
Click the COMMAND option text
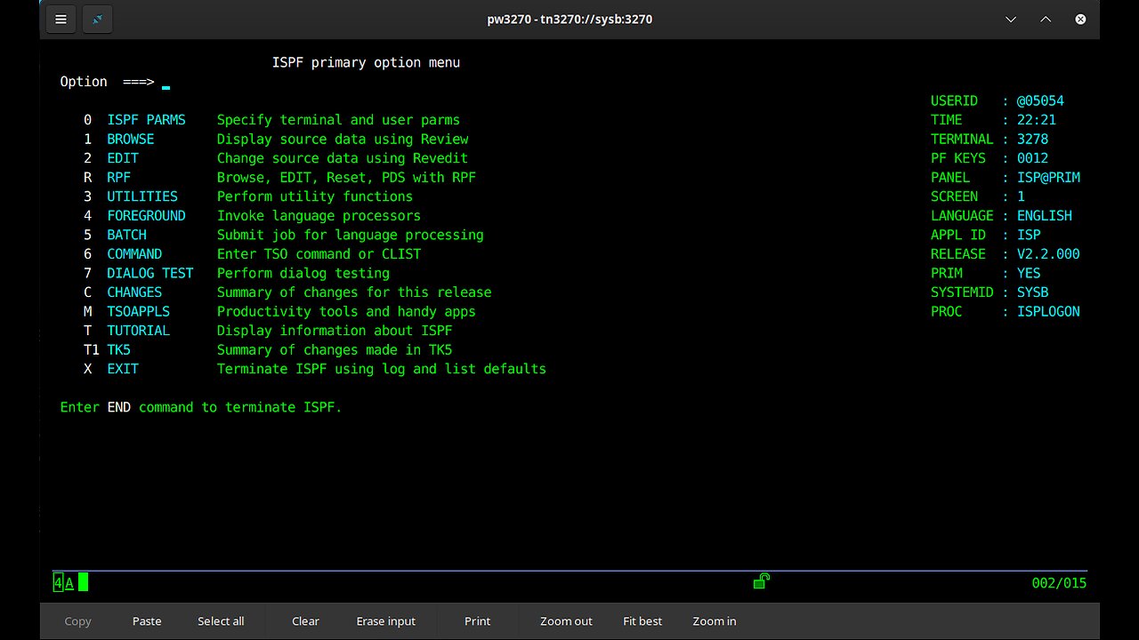pos(134,254)
